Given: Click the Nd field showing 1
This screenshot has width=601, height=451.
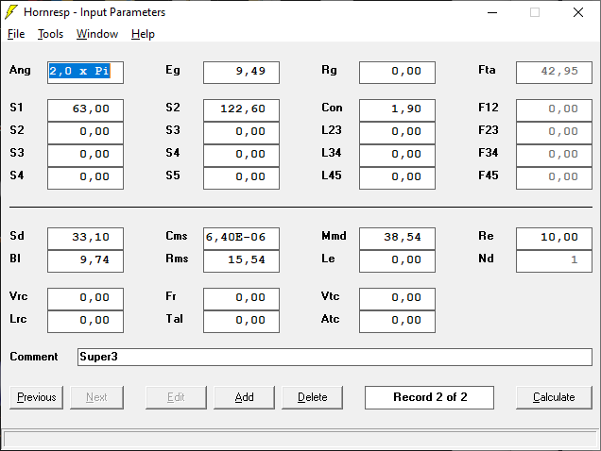Looking at the screenshot, I should click(x=555, y=261).
